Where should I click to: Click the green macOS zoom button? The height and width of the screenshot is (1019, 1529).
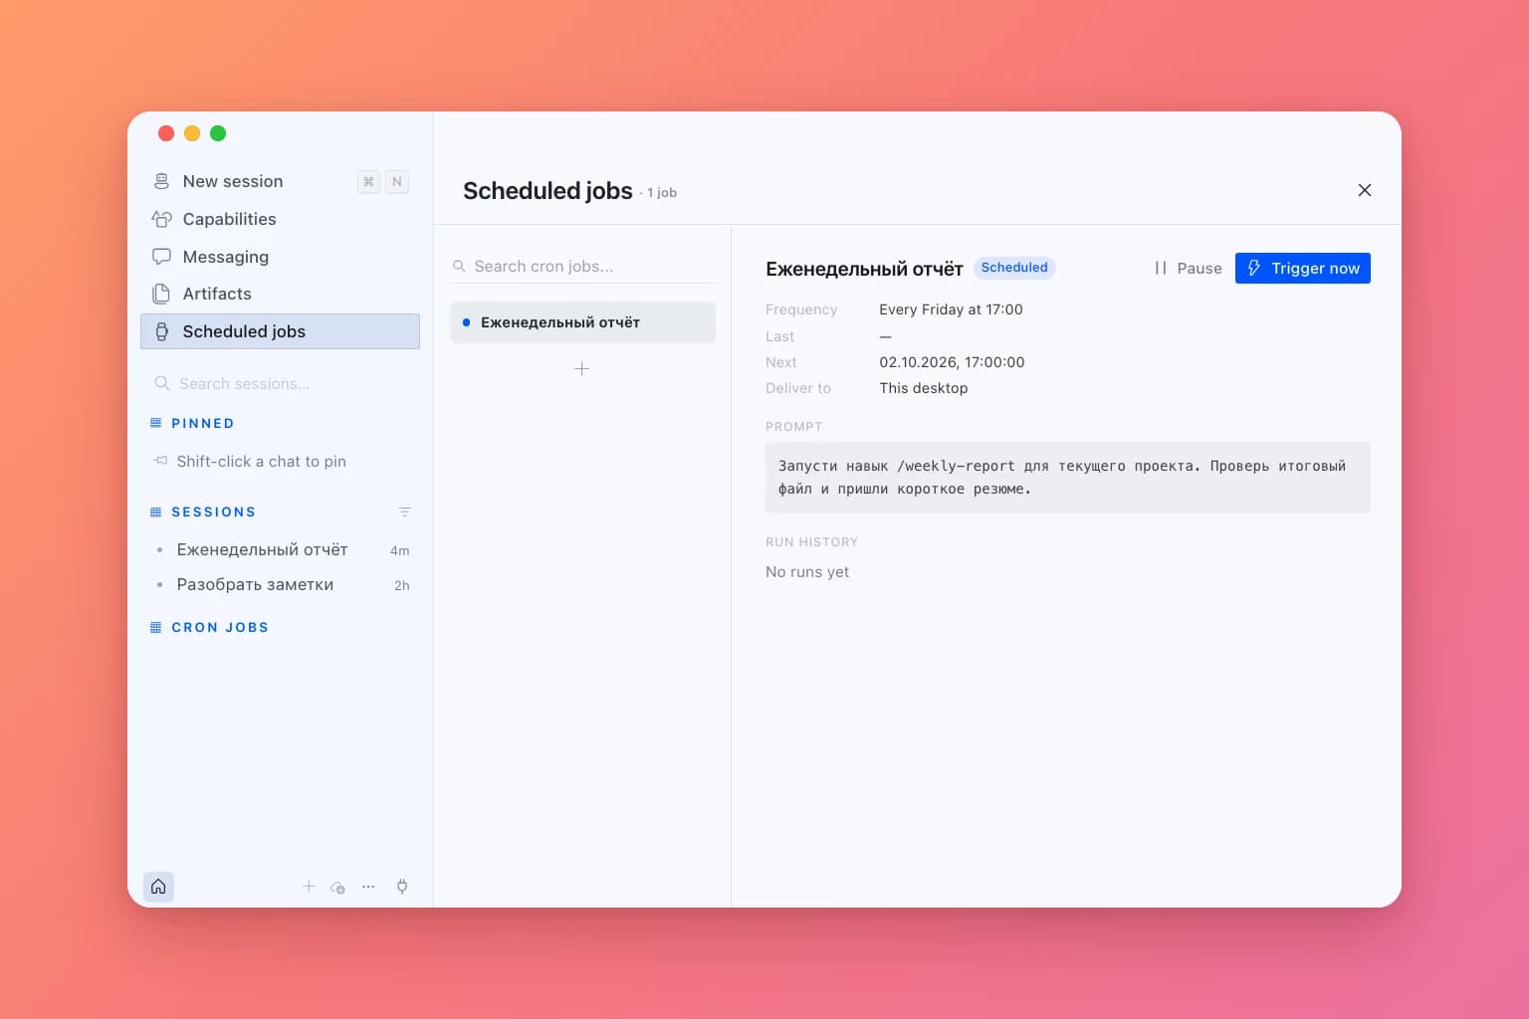pos(218,133)
